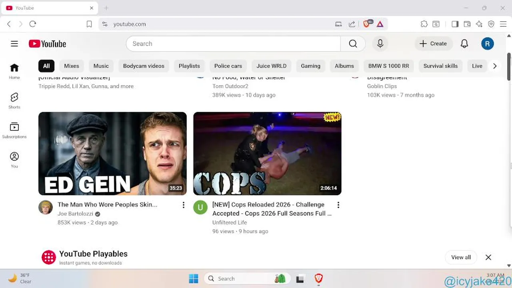Select the Albums filter chip

click(344, 66)
